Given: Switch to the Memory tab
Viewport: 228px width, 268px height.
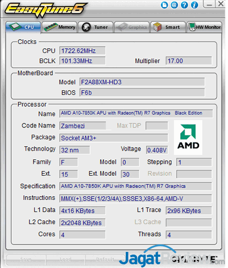Looking at the screenshot, I should [x=59, y=27].
